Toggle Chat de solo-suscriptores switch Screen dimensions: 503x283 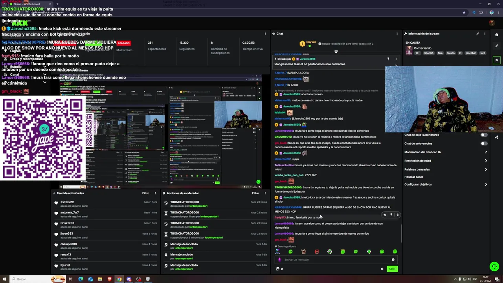[x=484, y=135]
